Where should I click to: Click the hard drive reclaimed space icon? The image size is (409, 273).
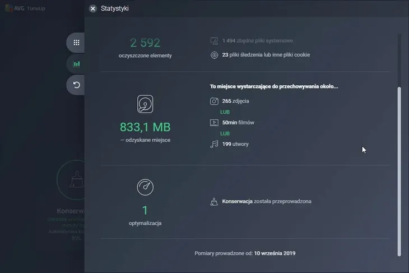click(145, 104)
